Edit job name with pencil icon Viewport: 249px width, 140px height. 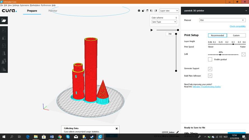click(178, 132)
